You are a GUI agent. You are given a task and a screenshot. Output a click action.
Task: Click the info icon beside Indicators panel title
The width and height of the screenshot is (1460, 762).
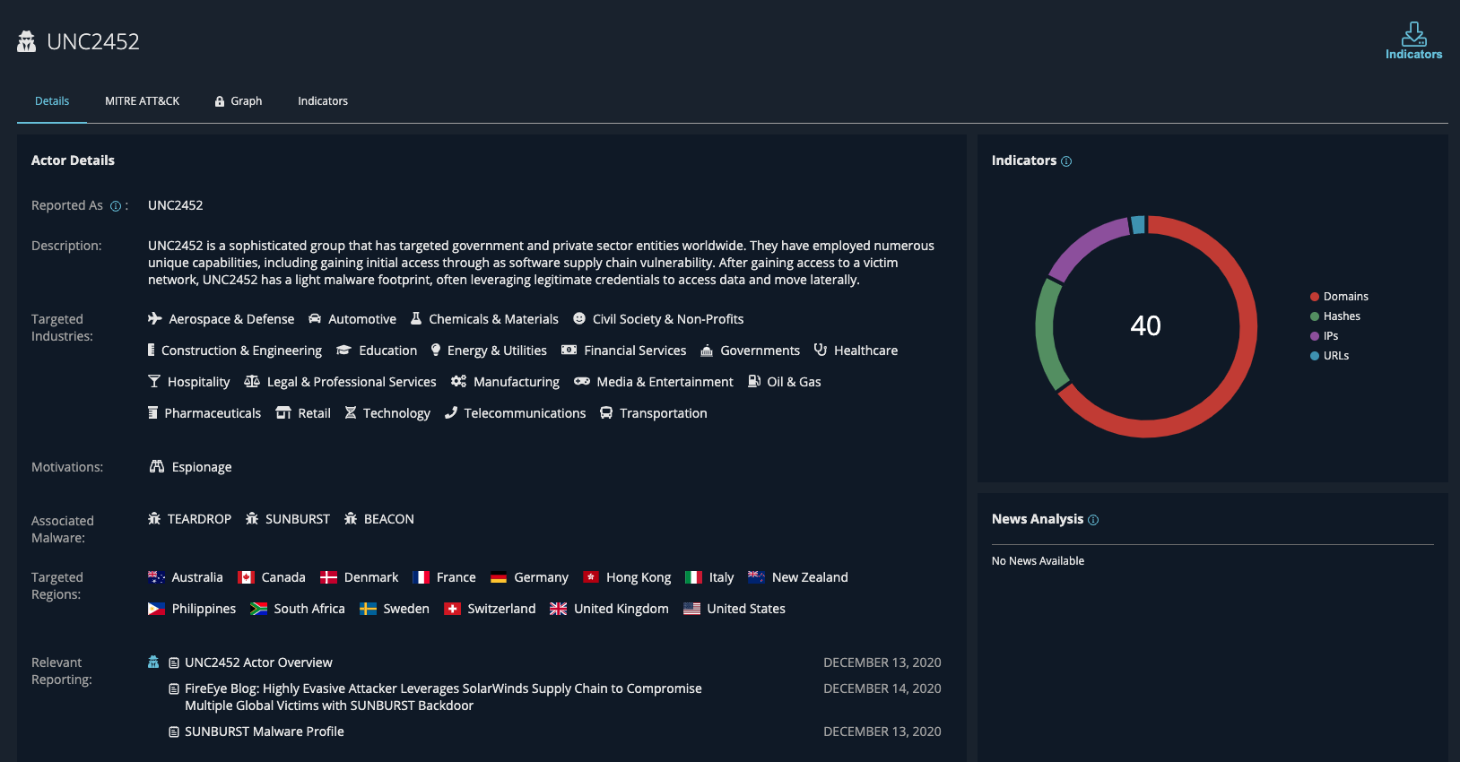point(1066,161)
